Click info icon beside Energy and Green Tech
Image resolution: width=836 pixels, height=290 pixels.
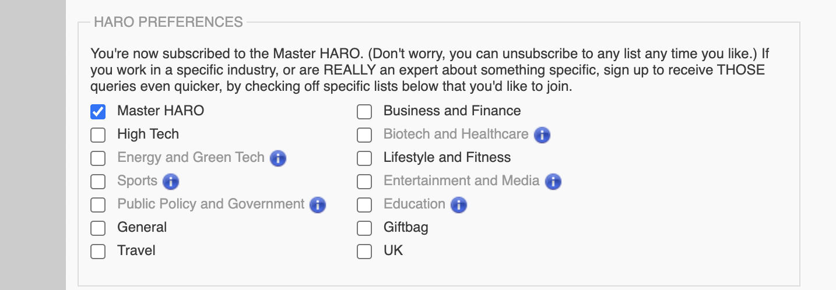click(278, 158)
